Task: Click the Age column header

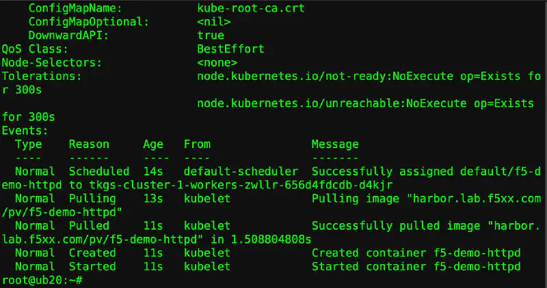Action: [152, 144]
